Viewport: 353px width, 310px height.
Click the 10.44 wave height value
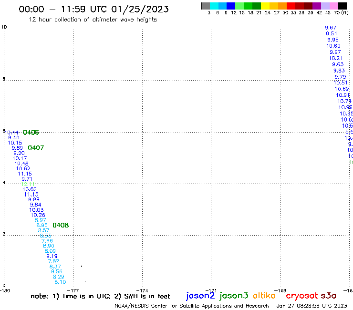click(x=11, y=133)
